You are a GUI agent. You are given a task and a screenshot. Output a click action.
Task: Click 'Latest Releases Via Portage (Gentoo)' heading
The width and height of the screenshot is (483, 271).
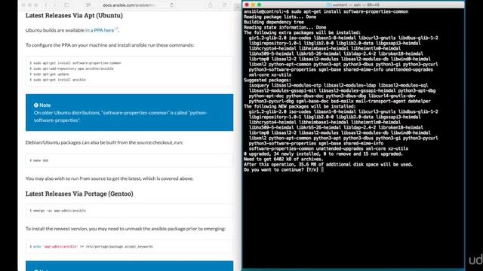79,193
